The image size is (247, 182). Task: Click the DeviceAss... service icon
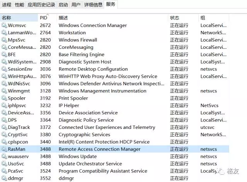[x=4, y=113]
